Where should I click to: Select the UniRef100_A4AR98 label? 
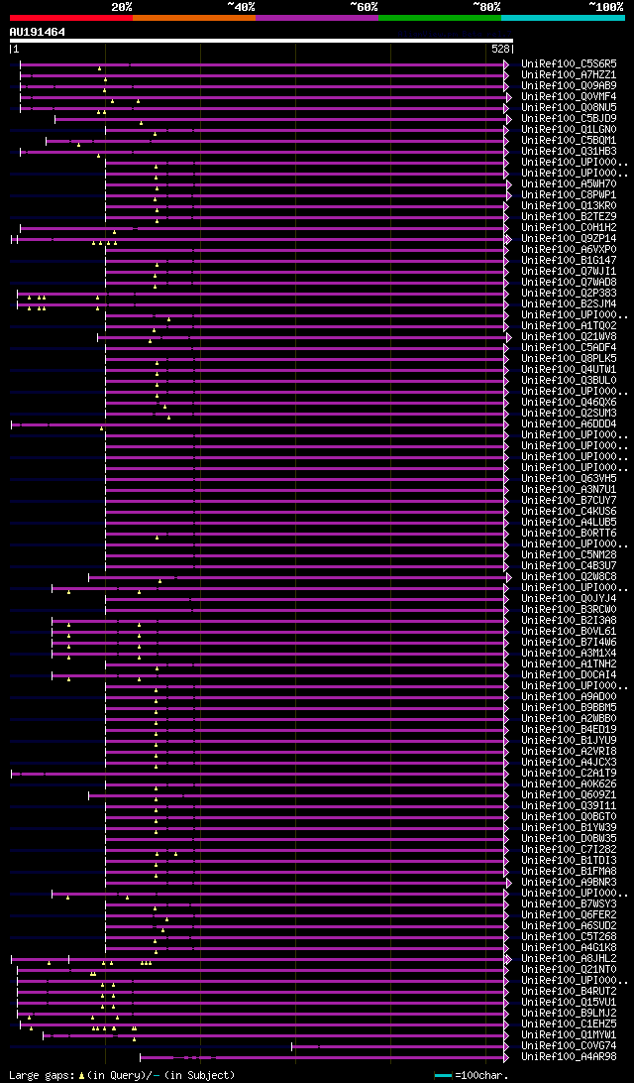tap(570, 1057)
